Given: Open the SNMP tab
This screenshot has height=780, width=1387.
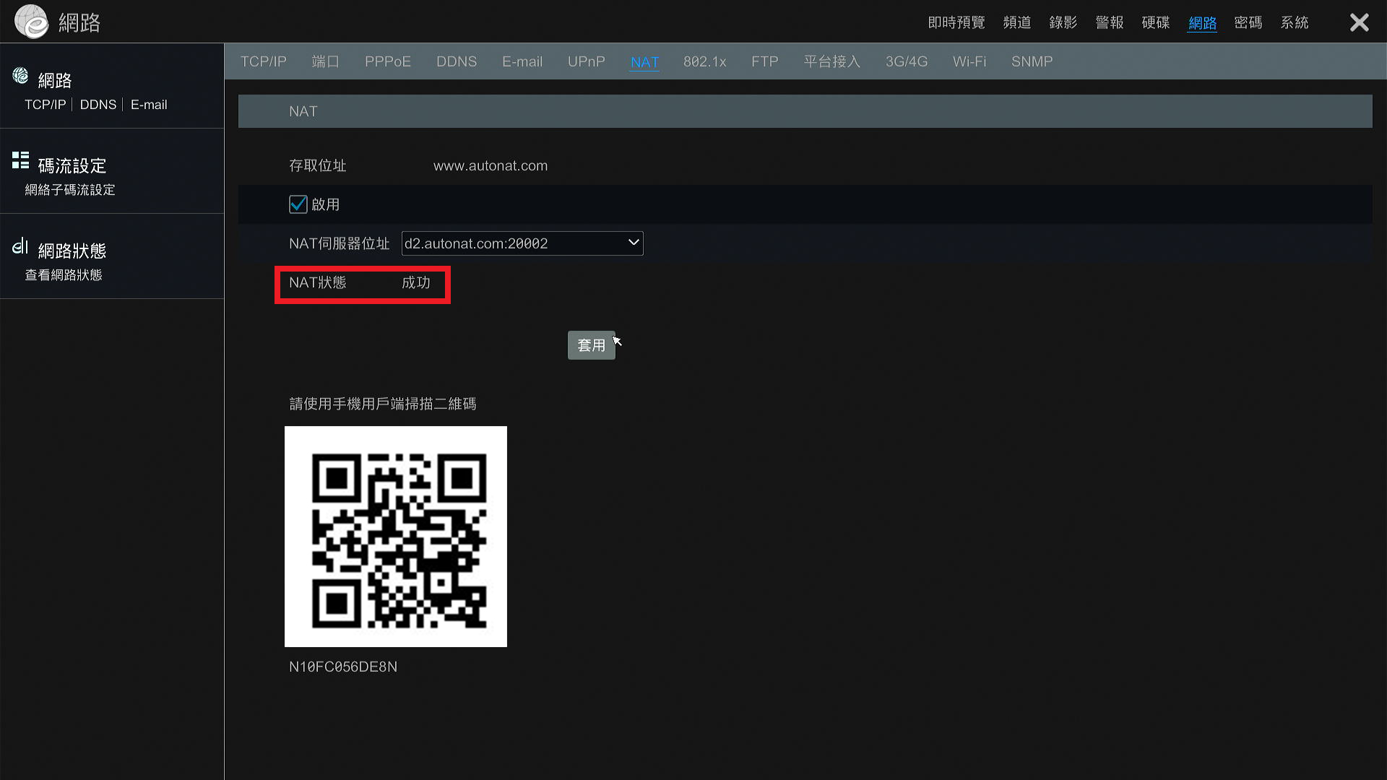Looking at the screenshot, I should pos(1032,61).
